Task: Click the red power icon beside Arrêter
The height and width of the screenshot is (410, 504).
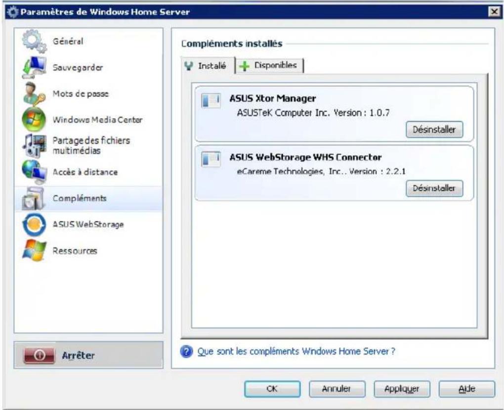Action: 39,355
